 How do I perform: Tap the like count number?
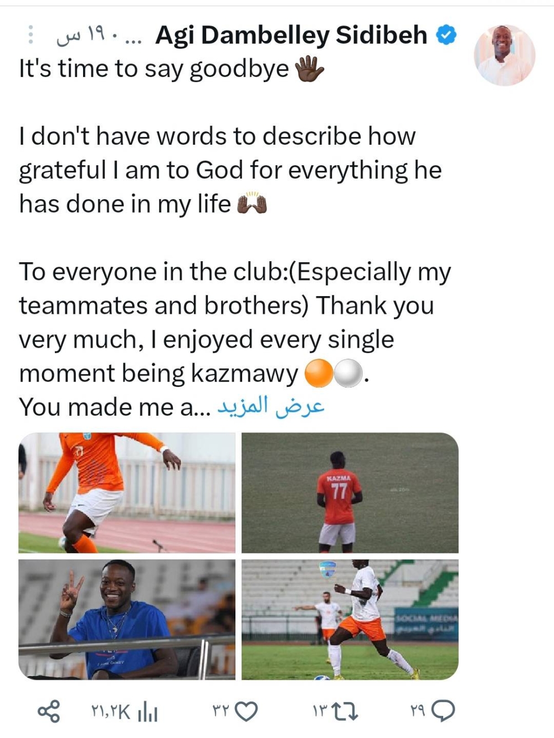click(x=220, y=711)
